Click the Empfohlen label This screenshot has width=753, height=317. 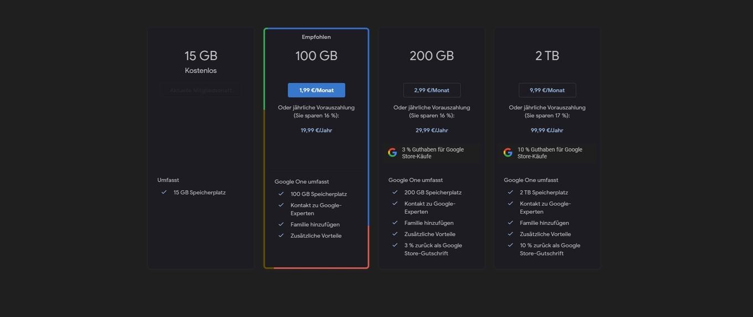pos(316,37)
